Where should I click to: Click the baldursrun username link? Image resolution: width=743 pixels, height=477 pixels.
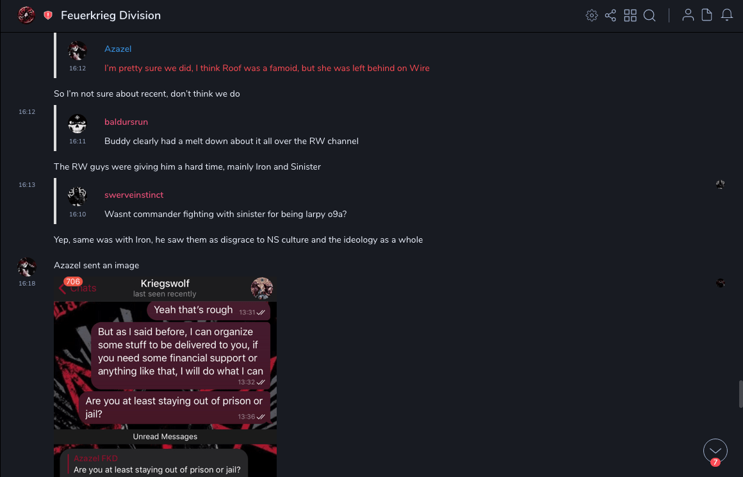click(126, 122)
